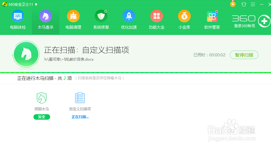This screenshot has width=271, height=148.
Task: Minimize the 360安全卫士 window
Action: pos(262,4)
